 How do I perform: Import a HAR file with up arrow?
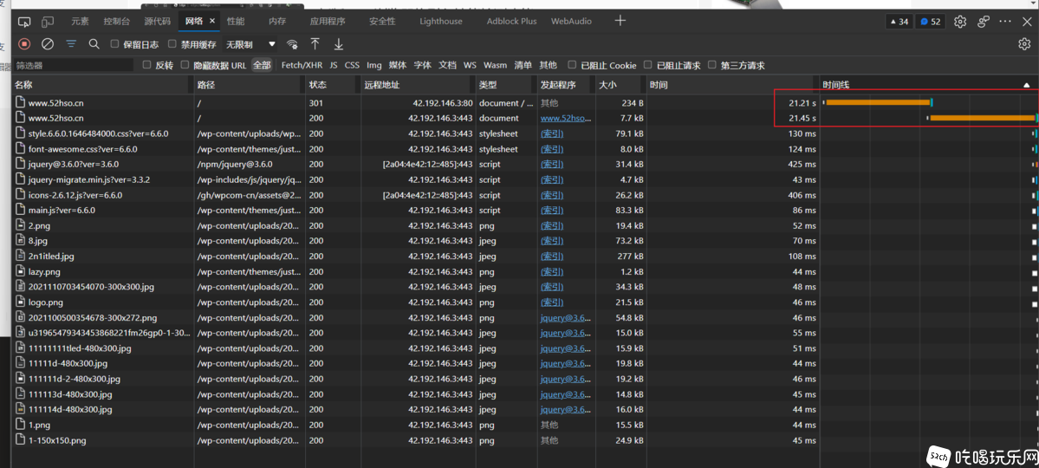pos(315,43)
